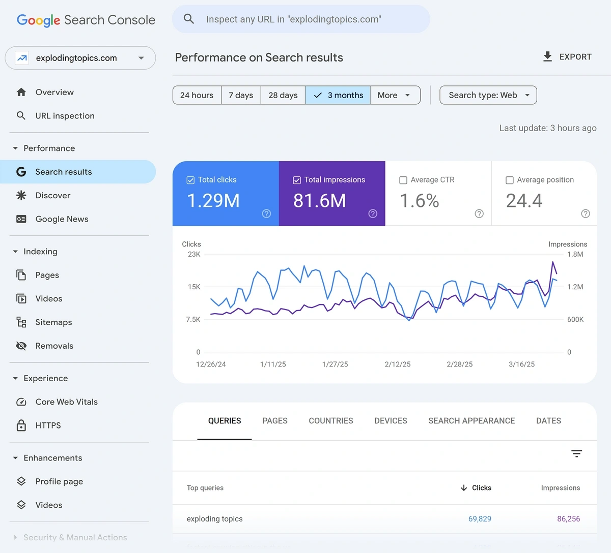Screen dimensions: 611x553
Task: Click the explodingtopics.com property trend icon
Action: [22, 58]
